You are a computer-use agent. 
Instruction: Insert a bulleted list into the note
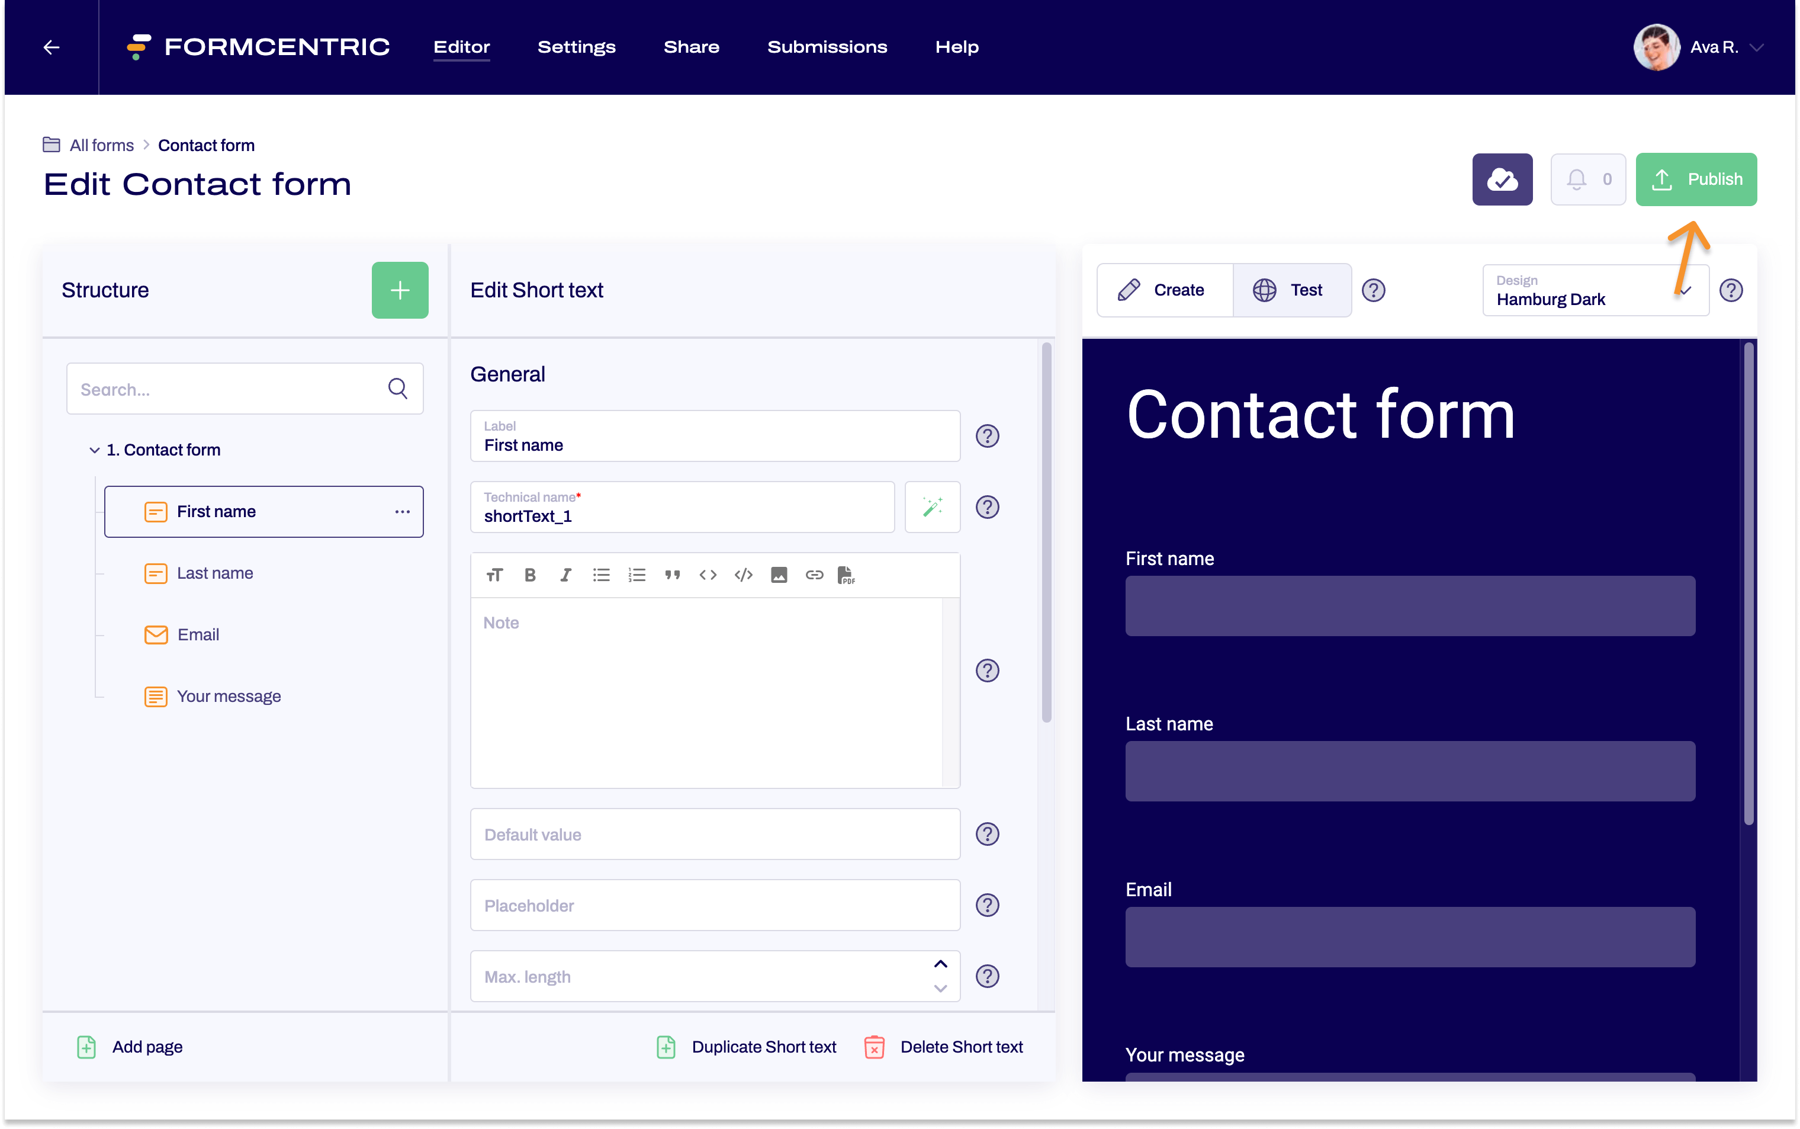coord(601,574)
